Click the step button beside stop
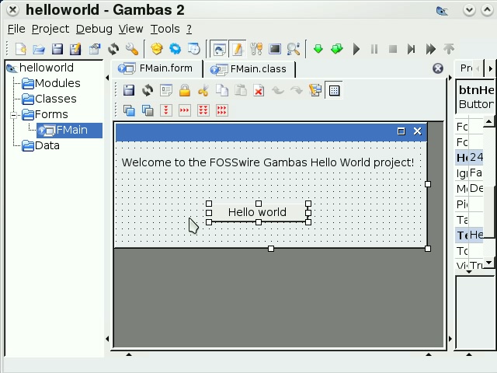The height and width of the screenshot is (373, 497). click(412, 49)
